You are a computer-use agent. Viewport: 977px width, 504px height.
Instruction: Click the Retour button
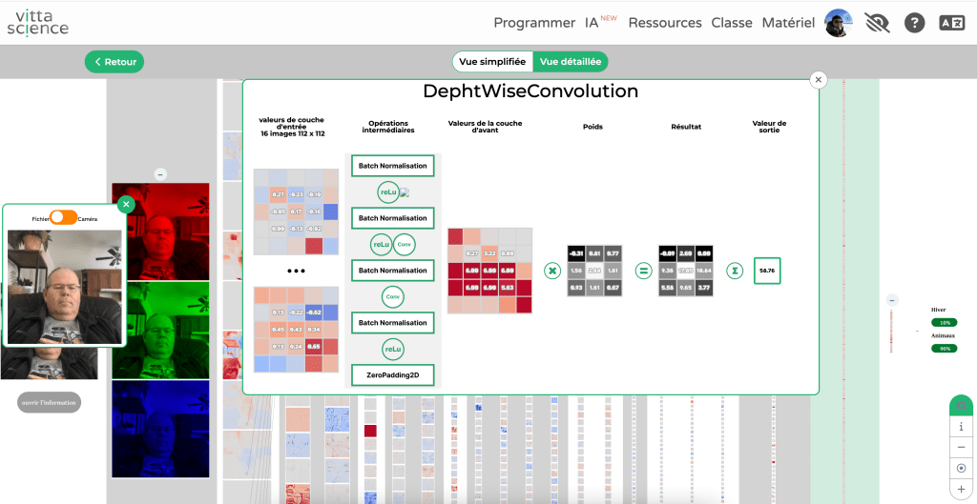114,62
